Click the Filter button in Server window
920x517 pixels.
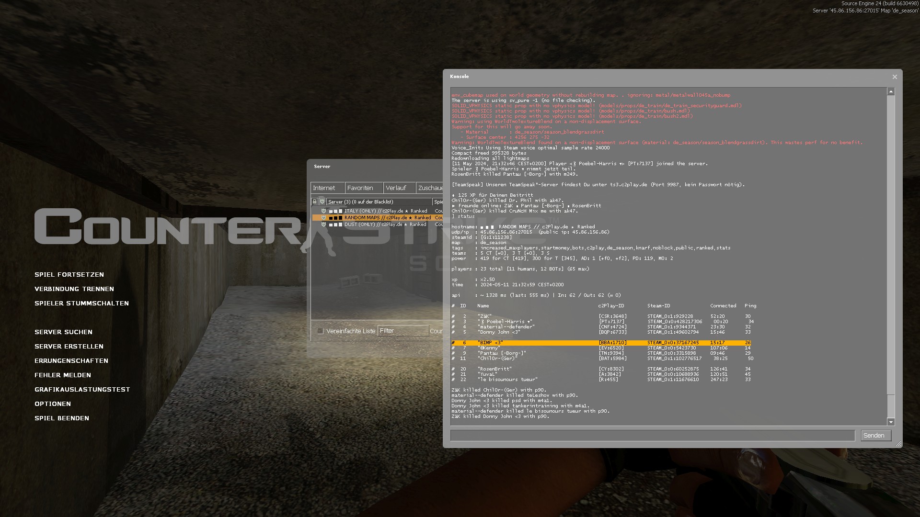[x=403, y=331]
